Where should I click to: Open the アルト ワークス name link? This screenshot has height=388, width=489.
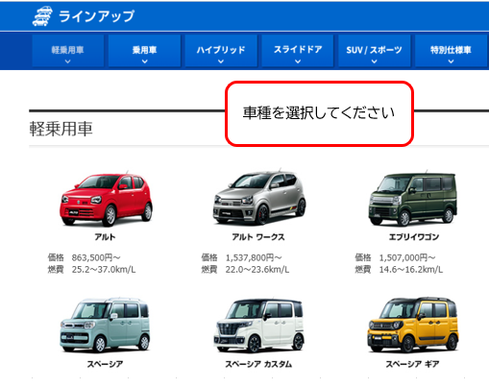pyautogui.click(x=258, y=237)
